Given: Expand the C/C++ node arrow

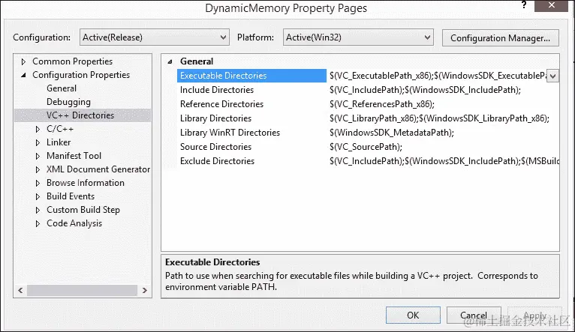Looking at the screenshot, I should [38, 129].
